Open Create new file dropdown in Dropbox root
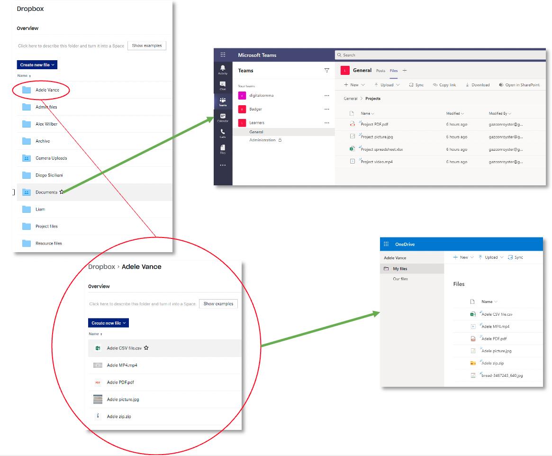Image resolution: width=552 pixels, height=456 pixels. (x=37, y=65)
